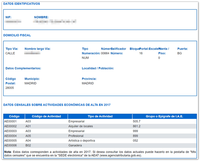Click the CALLE value under Tipo Vía
This screenshot has width=200, height=161.
[10, 53]
